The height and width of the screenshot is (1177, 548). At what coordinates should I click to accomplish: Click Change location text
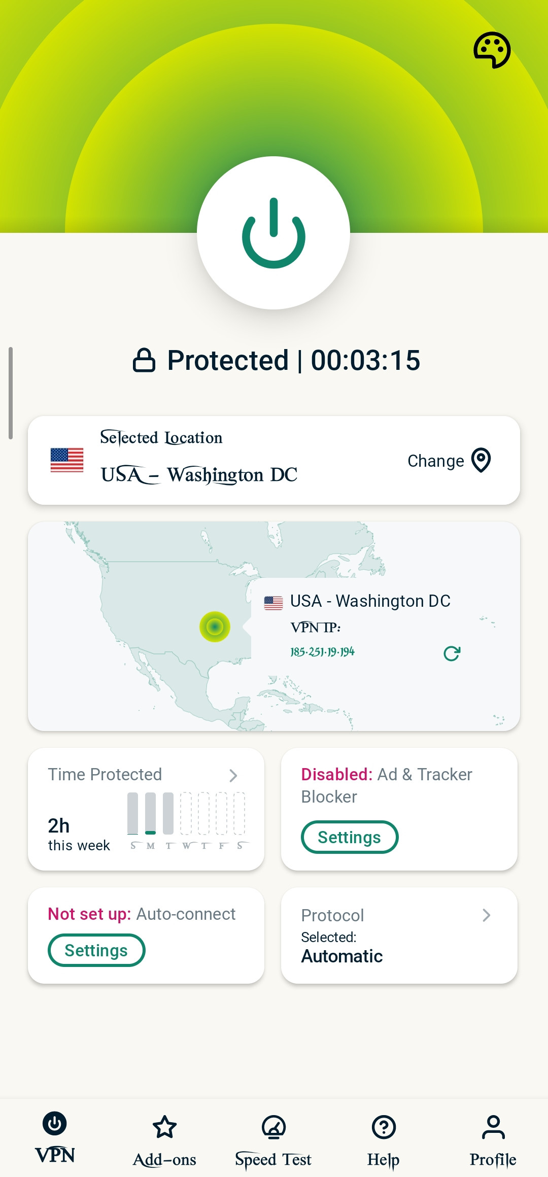click(435, 461)
